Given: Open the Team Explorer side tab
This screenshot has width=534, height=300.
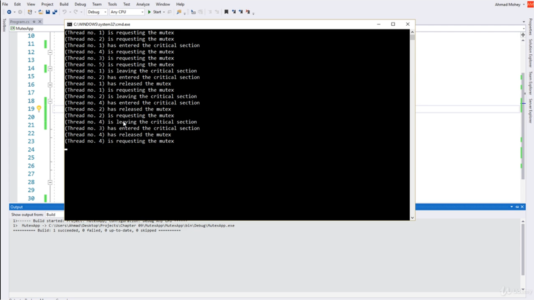Looking at the screenshot, I should coord(530,83).
